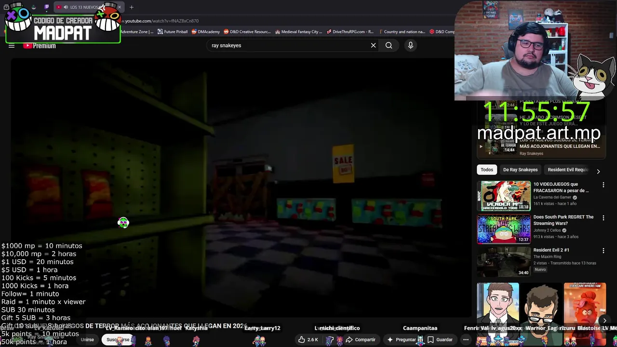The width and height of the screenshot is (617, 347).
Task: Switch to the Twitch pinned tab
Action: click(x=46, y=7)
